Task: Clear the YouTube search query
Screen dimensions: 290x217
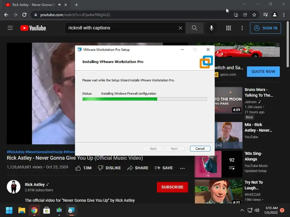Action: point(180,28)
